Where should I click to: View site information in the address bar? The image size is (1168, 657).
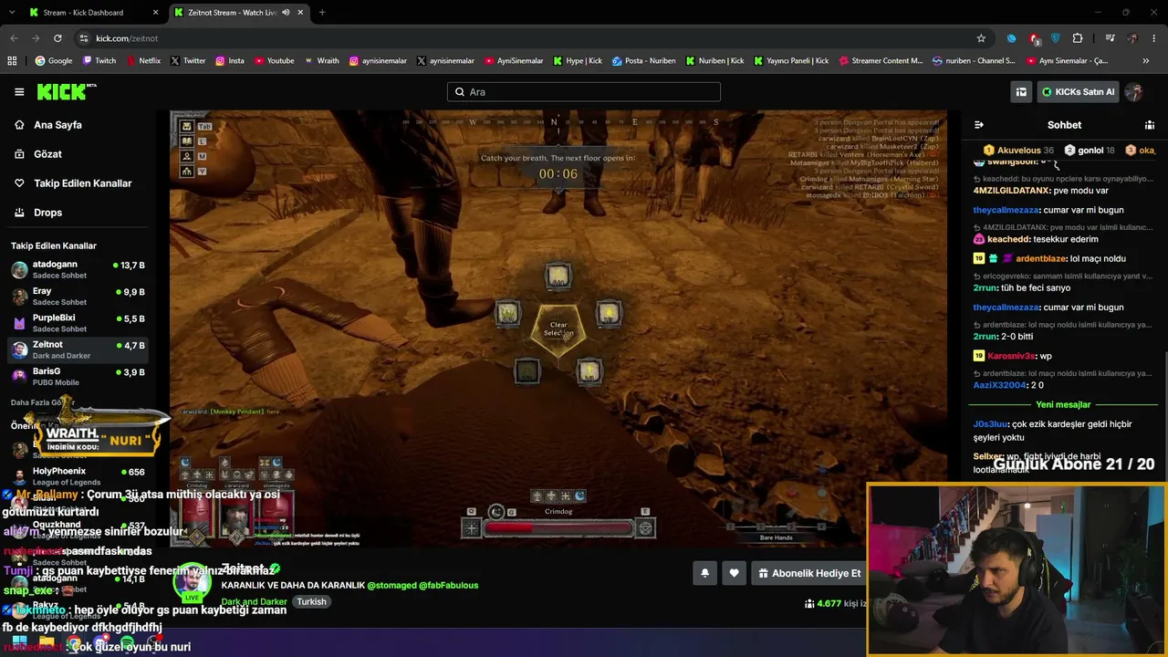click(84, 38)
